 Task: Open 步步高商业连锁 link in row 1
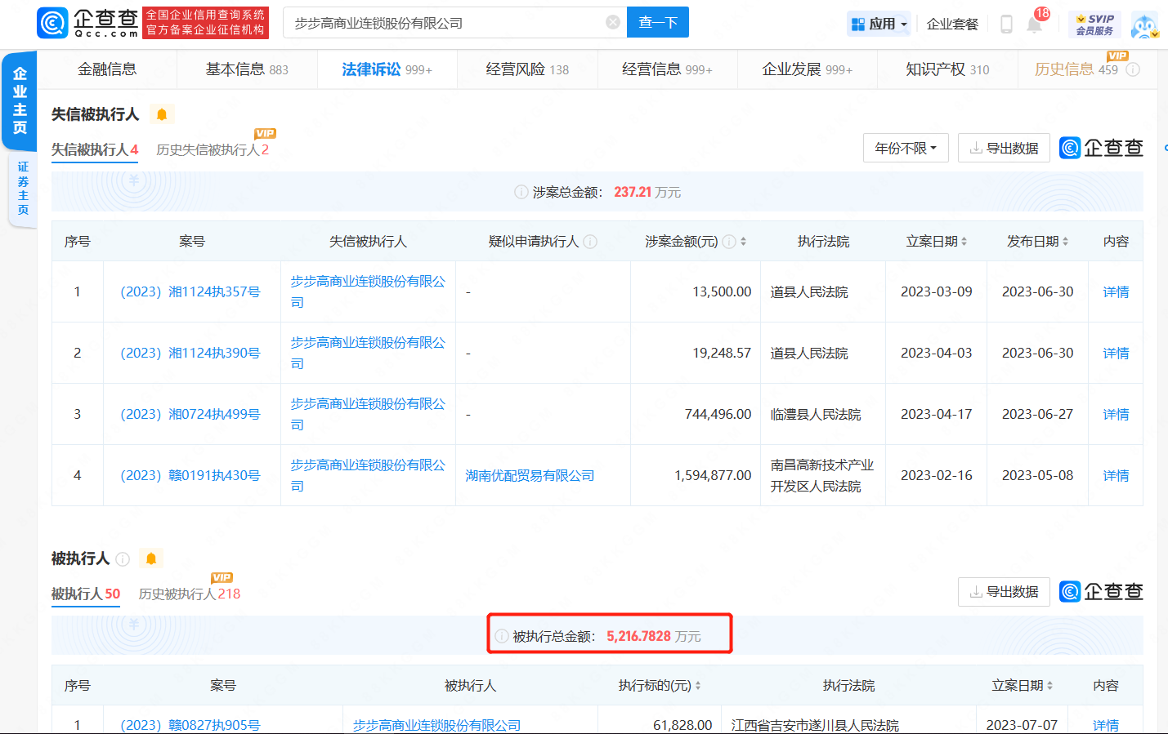(x=368, y=291)
